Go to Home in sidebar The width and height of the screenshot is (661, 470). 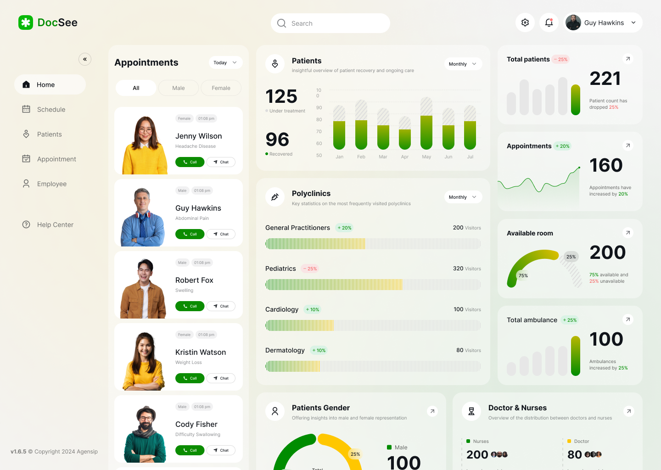50,84
